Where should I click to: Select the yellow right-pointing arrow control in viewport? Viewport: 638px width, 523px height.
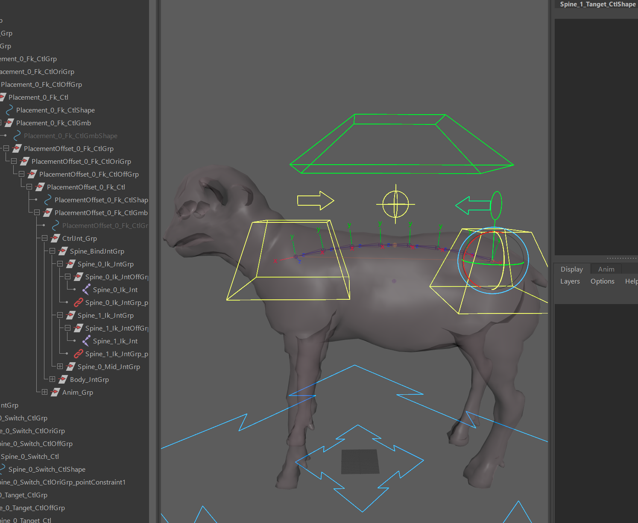[316, 201]
